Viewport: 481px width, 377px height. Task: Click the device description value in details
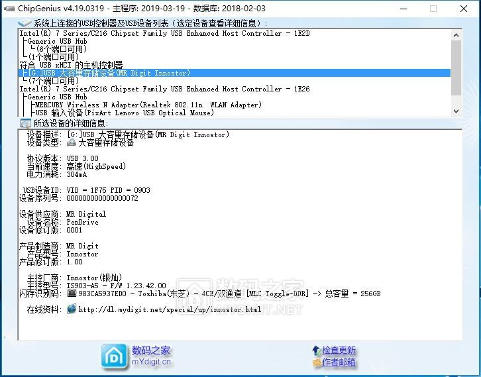(x=148, y=135)
